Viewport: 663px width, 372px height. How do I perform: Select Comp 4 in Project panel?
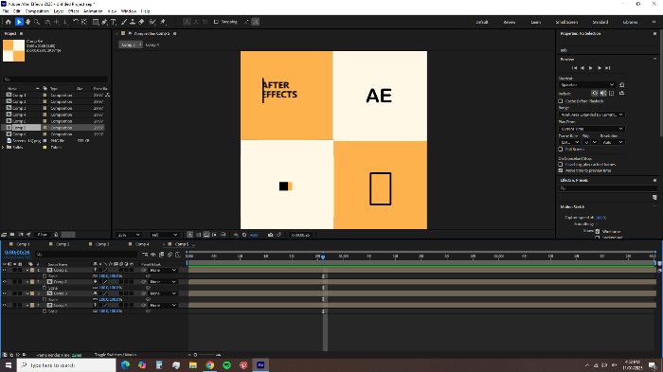click(x=19, y=115)
